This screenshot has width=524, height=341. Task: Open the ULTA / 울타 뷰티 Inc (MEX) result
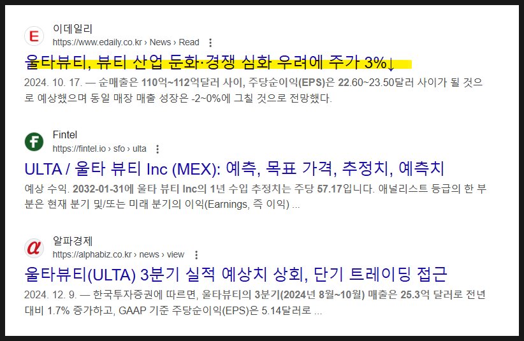pos(234,169)
